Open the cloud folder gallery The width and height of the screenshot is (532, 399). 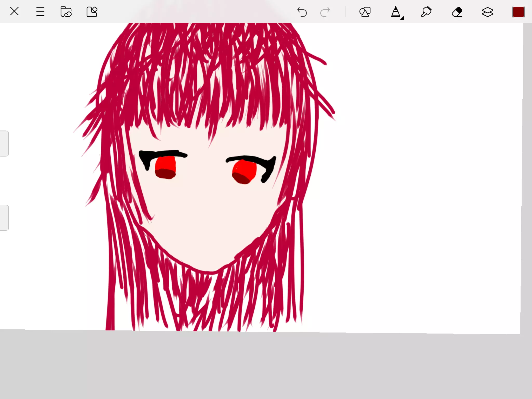(x=66, y=12)
